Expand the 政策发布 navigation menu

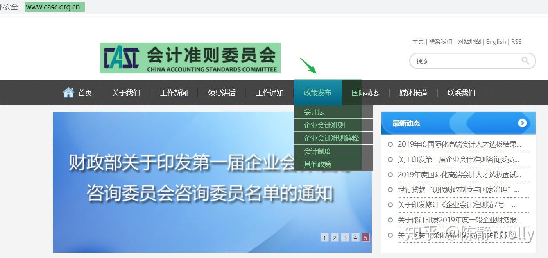[x=317, y=93]
